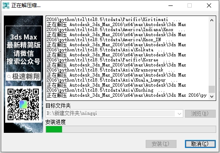Screen dimensions: 220x153
Task: Click the log scrollbar up arrow
Action: coord(212,21)
